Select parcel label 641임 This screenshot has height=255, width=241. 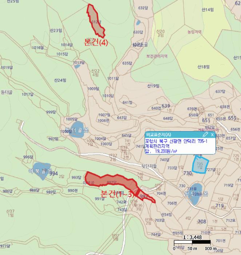[127, 102]
